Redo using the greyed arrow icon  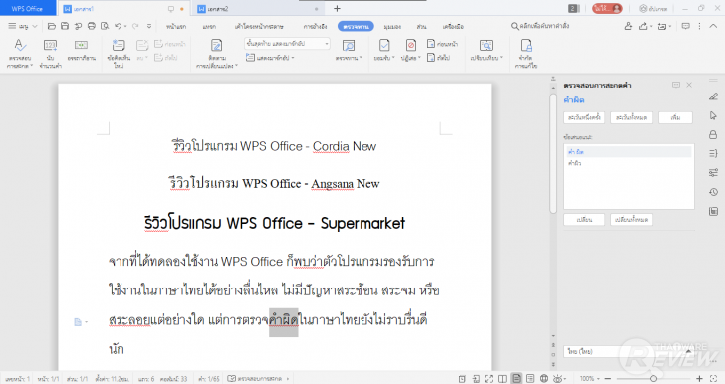pyautogui.click(x=135, y=26)
